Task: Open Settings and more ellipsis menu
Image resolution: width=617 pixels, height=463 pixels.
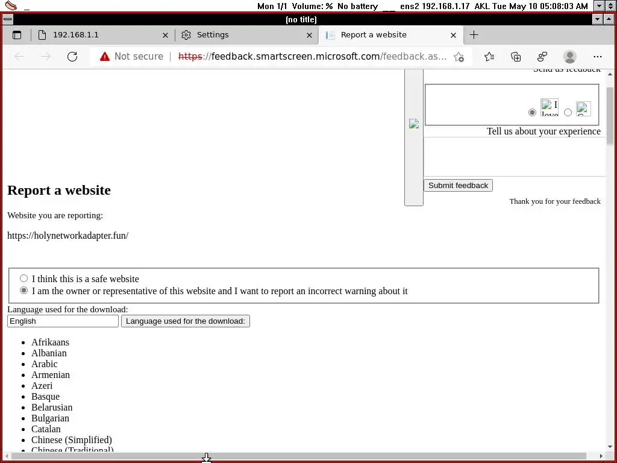Action: point(598,57)
